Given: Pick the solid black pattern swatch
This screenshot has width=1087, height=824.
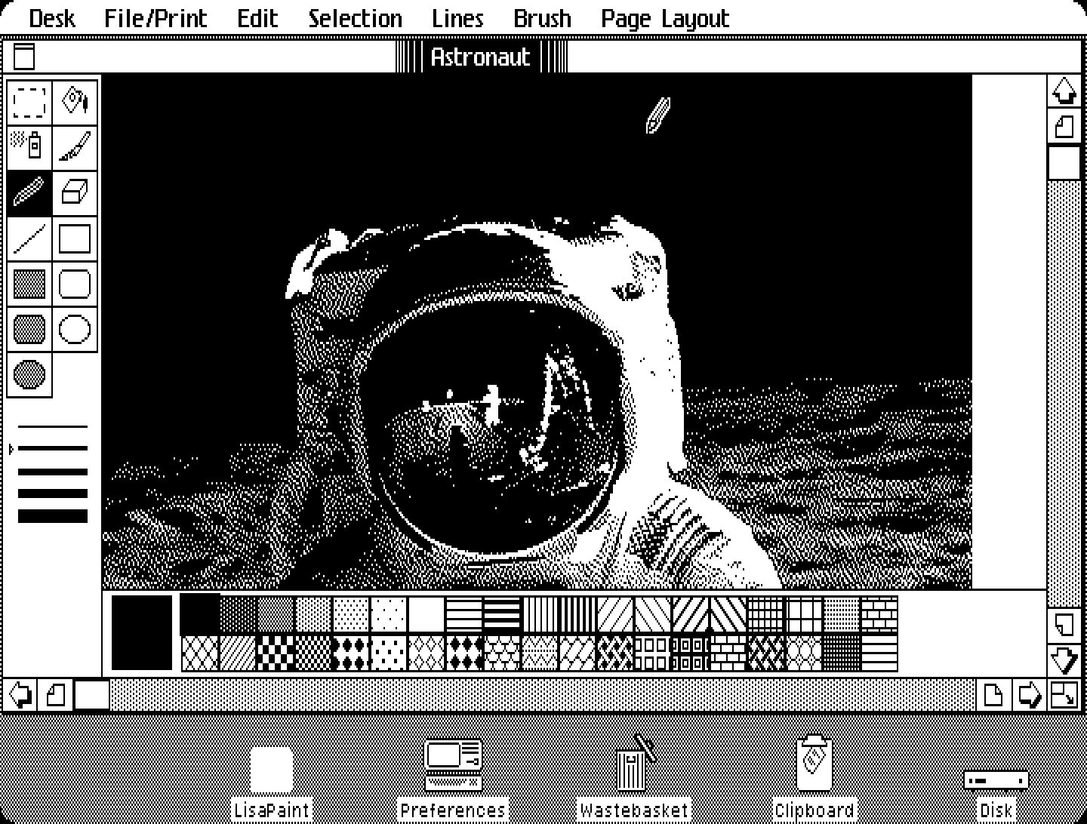Looking at the screenshot, I should (200, 614).
